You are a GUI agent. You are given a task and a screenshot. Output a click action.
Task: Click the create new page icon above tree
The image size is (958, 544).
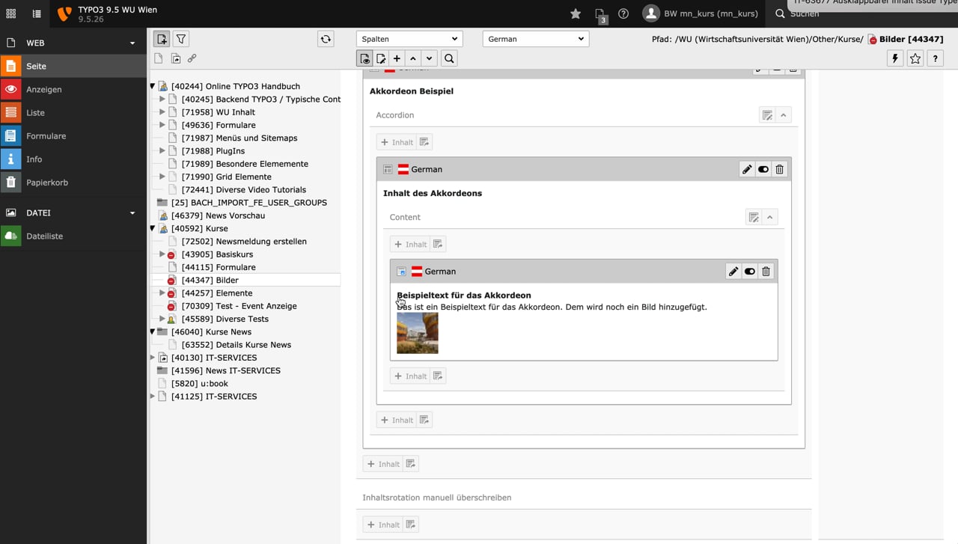click(x=162, y=39)
